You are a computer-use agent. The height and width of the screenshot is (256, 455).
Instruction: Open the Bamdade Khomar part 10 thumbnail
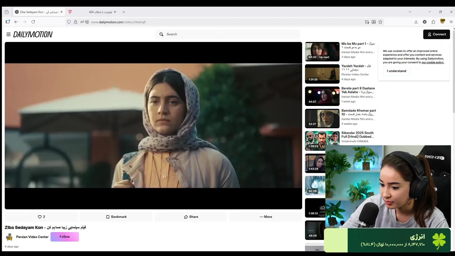tap(322, 119)
